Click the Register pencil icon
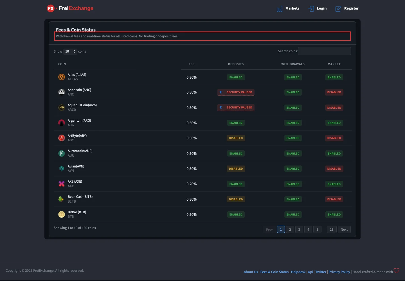Screen dimensions: 405x281 338,9
